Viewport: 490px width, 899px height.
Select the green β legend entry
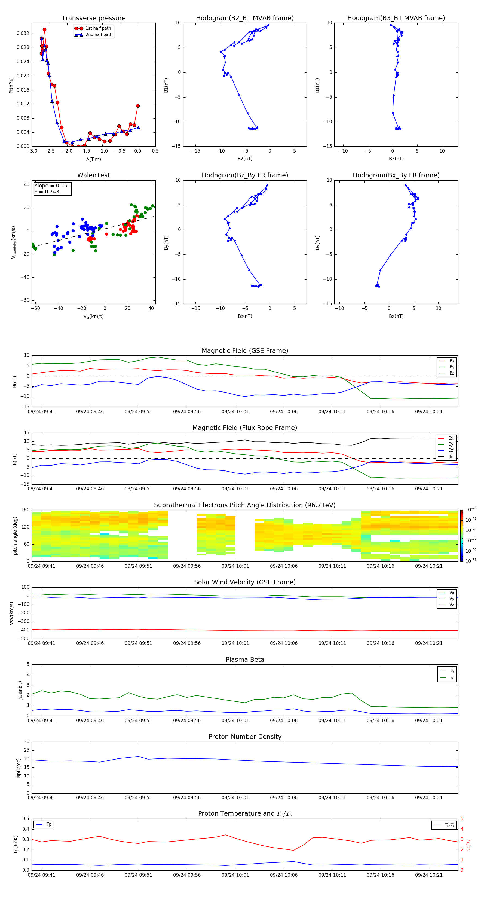[x=447, y=678]
